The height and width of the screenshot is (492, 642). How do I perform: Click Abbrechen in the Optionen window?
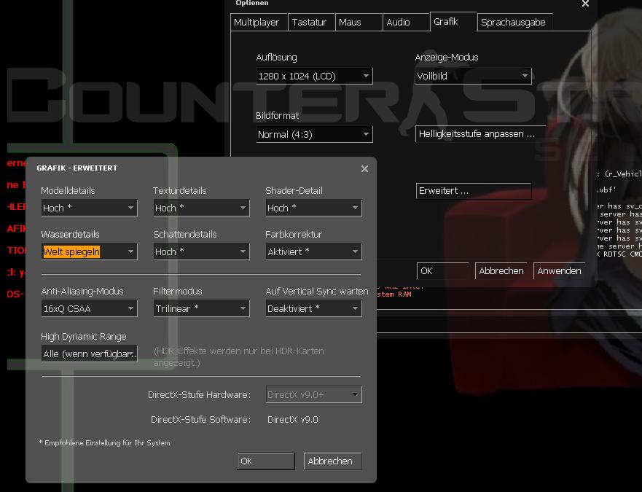501,271
